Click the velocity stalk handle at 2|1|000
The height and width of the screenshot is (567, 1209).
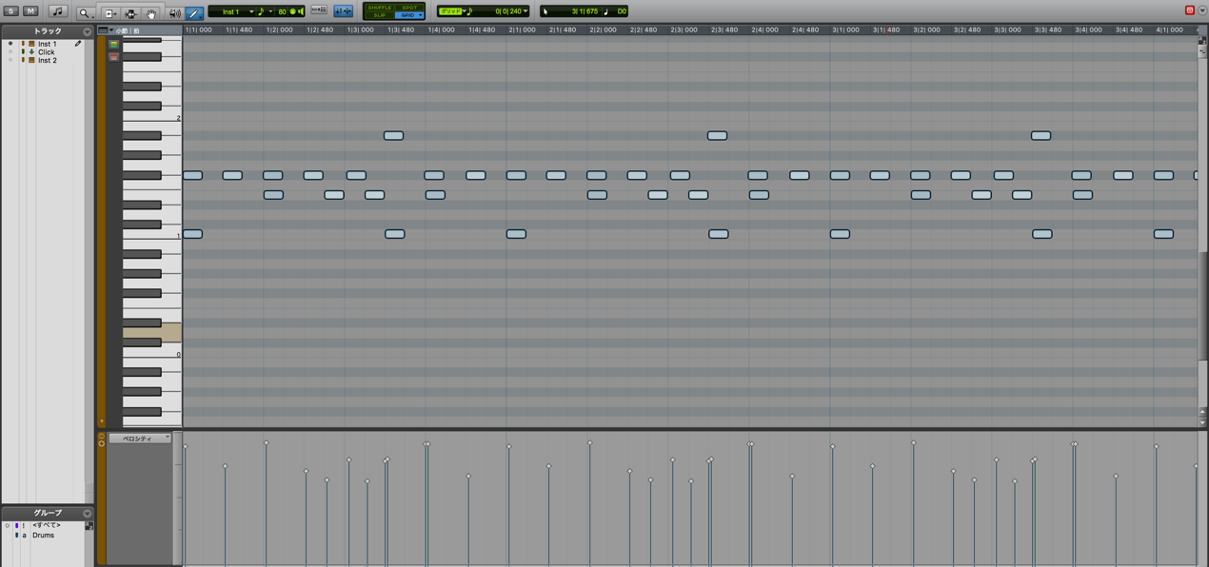509,446
